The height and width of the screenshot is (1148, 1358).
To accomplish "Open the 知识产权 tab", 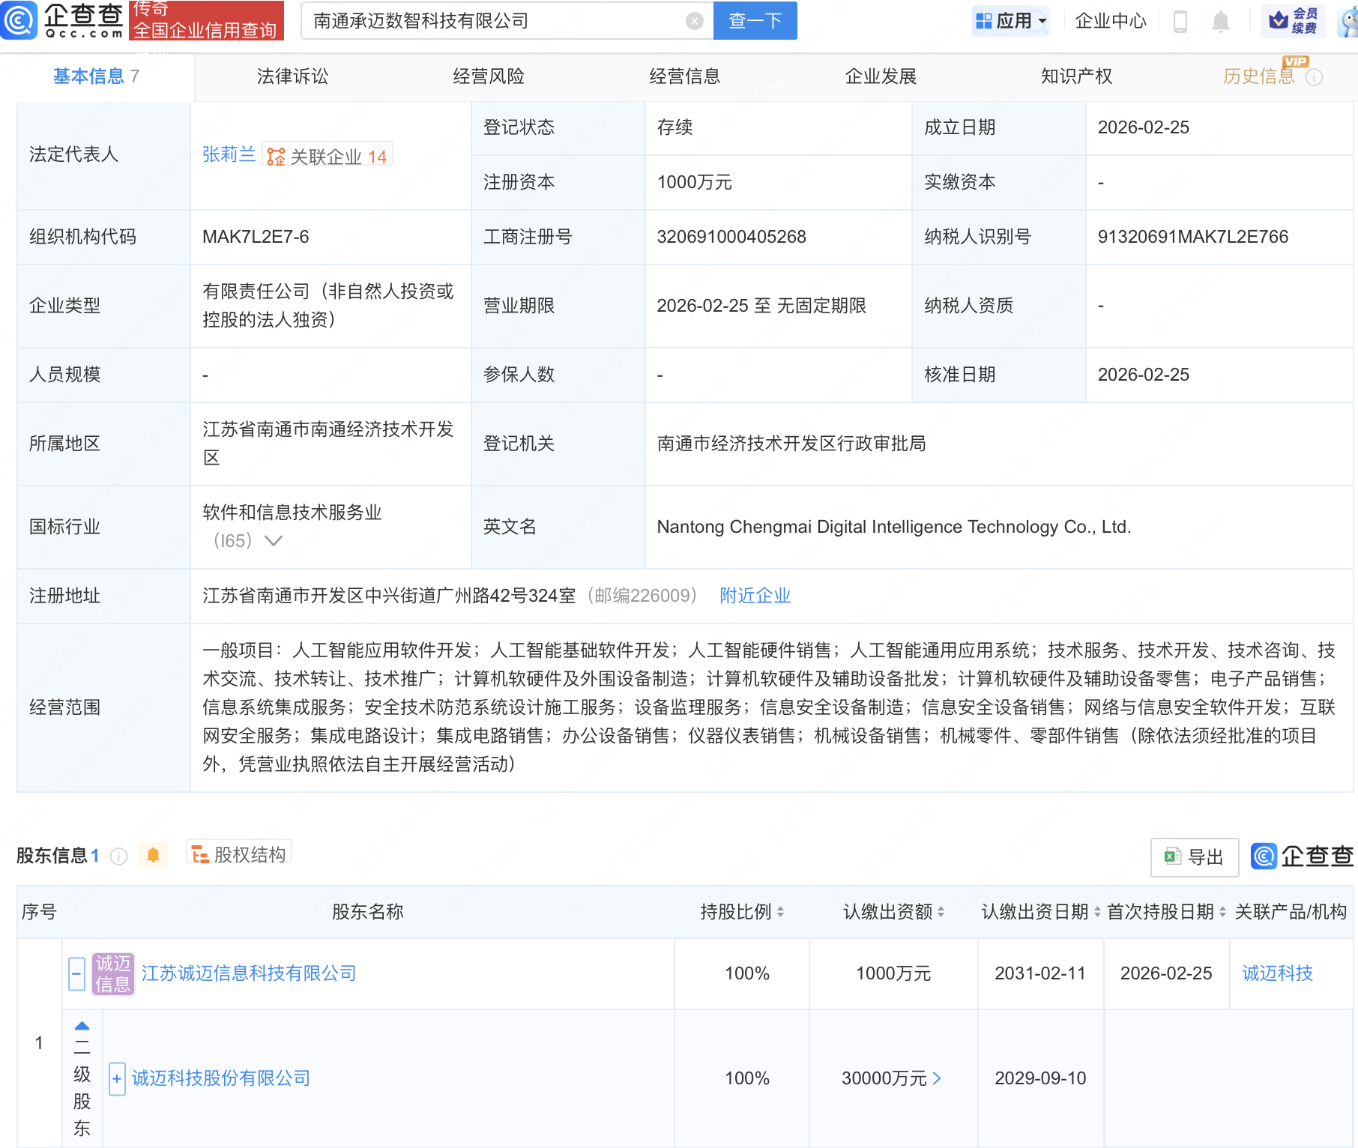I will pos(1075,76).
